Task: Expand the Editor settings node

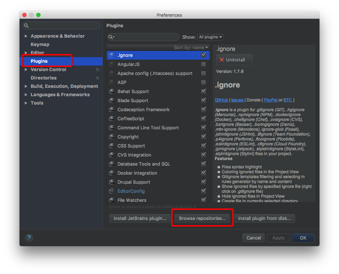Action: pyautogui.click(x=26, y=53)
